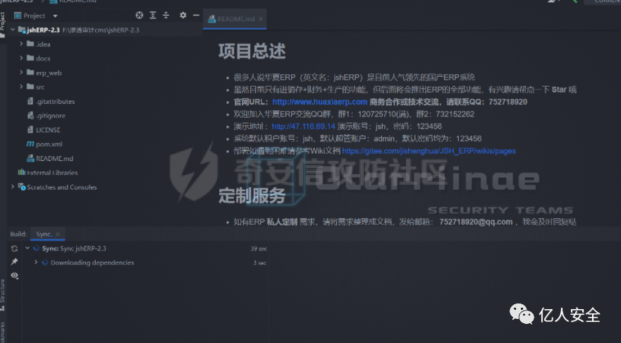This screenshot has height=343, width=621.
Task: Select the LICENSE file
Action: (x=48, y=130)
